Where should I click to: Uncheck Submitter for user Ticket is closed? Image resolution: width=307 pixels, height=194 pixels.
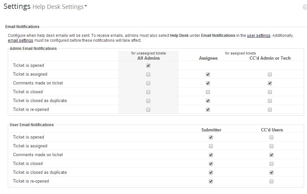click(x=211, y=164)
